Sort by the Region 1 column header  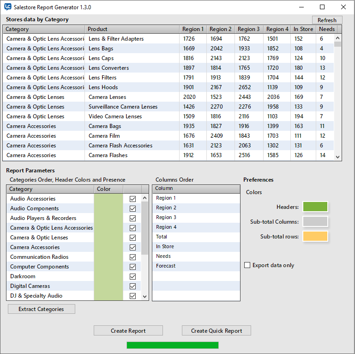193,29
